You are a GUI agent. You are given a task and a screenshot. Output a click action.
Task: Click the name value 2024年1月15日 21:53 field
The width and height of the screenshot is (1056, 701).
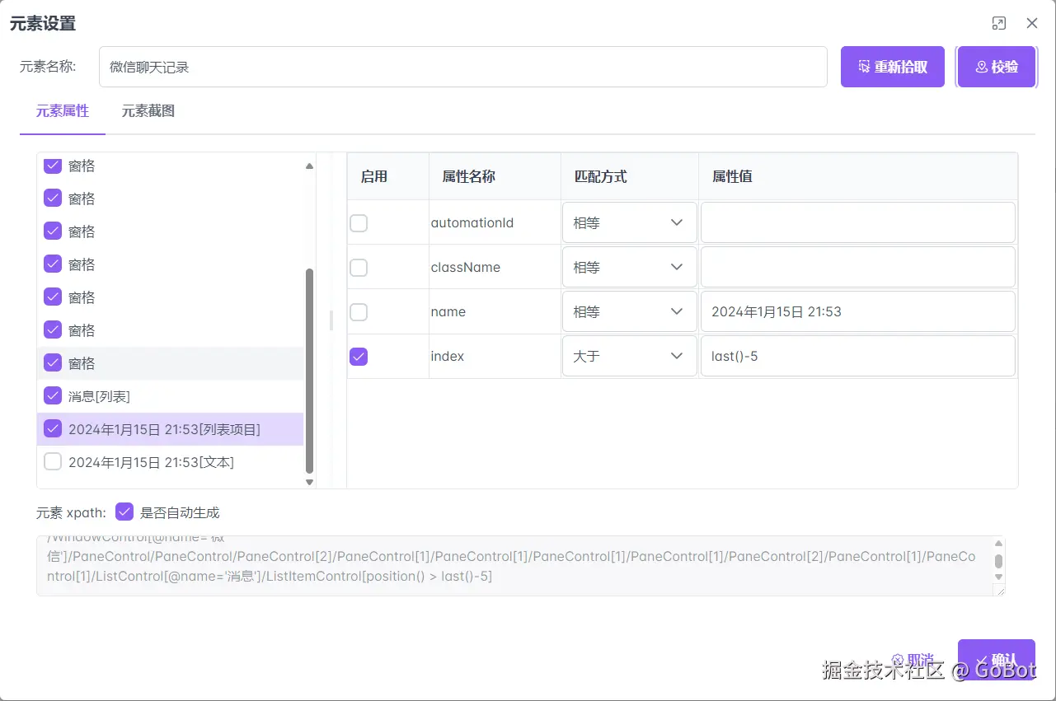pos(858,311)
